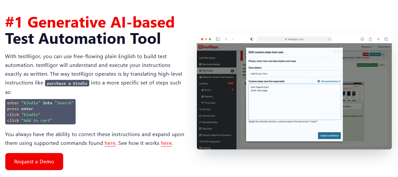Click the Update and Retest button
Image resolution: width=398 pixels, height=177 pixels.
point(329,135)
